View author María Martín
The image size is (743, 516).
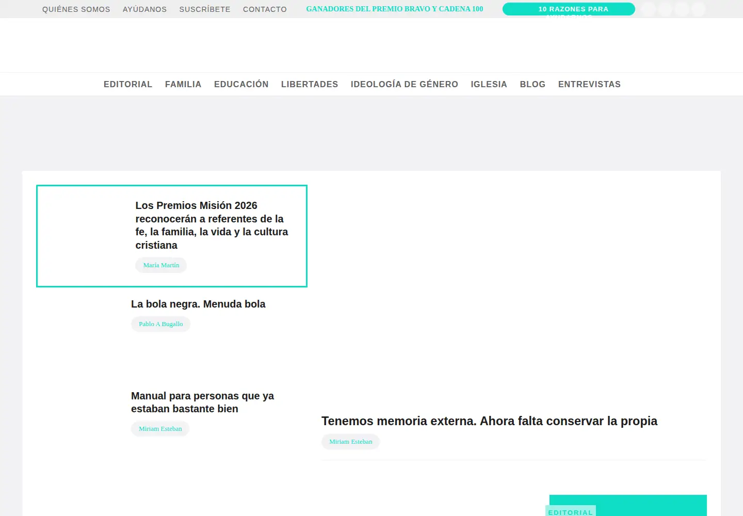pos(161,265)
